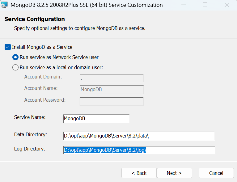Screen dimensions: 237x182
Task: Click the Account Name label
Action: tap(41, 88)
